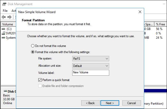
Task: Select Format this volume with following settings
Action: [x=33, y=52]
